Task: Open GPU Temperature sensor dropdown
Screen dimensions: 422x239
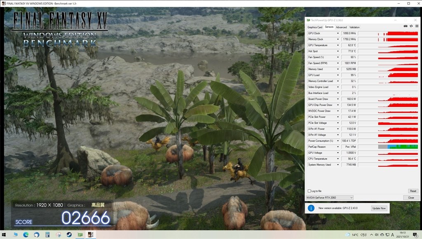Action: click(x=338, y=45)
